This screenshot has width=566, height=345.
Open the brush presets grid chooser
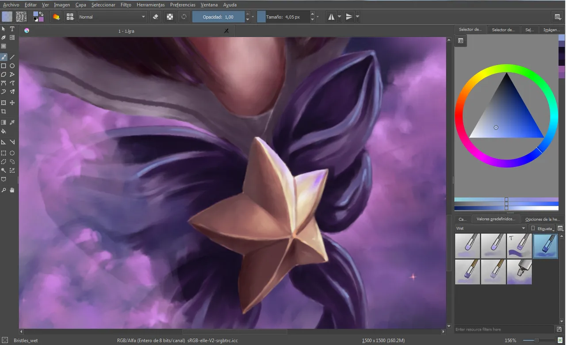[70, 17]
